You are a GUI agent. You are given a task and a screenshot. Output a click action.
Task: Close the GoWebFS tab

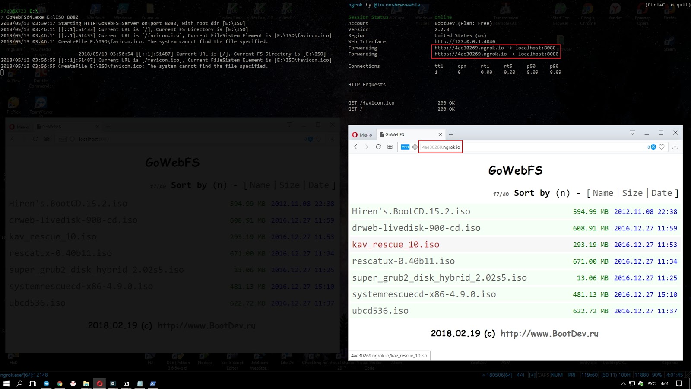[440, 135]
